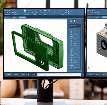107x105 pixels.
Task: Select the Surface tab on right monitor
Action: coord(98,17)
